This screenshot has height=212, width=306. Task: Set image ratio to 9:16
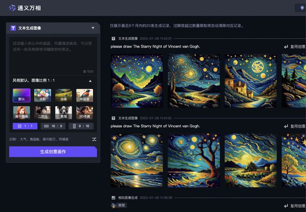click(81, 126)
